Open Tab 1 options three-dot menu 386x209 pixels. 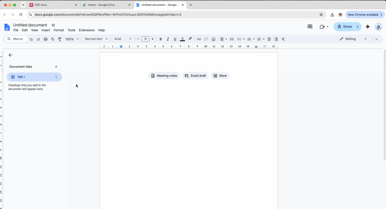tap(56, 77)
